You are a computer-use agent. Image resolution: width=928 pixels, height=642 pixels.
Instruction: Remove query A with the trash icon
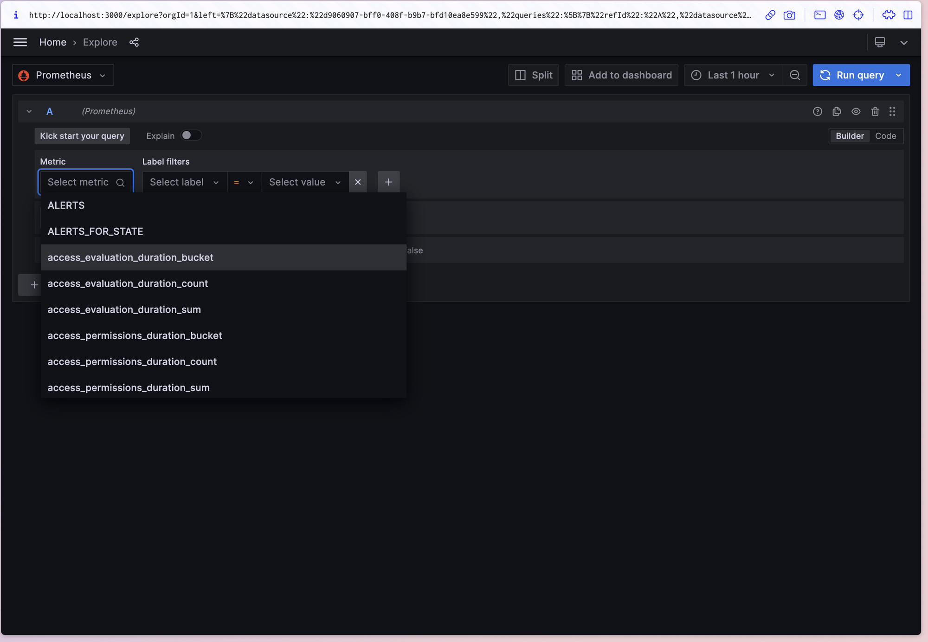click(876, 111)
